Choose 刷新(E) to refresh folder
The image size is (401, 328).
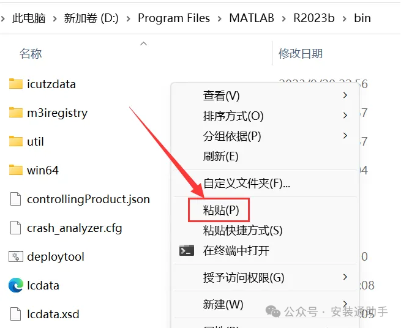(x=265, y=156)
